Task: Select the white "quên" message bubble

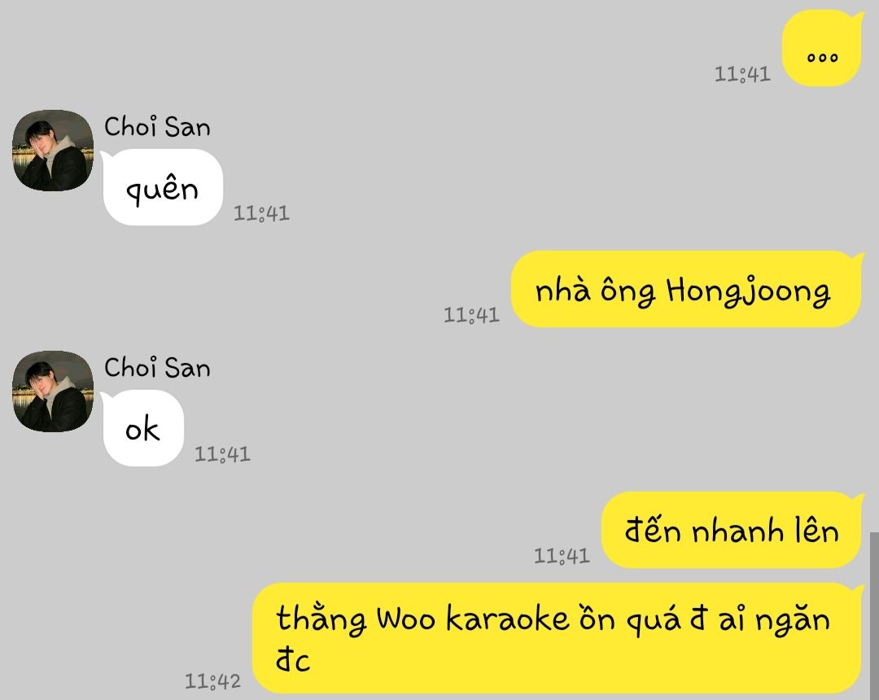Action: click(x=161, y=187)
